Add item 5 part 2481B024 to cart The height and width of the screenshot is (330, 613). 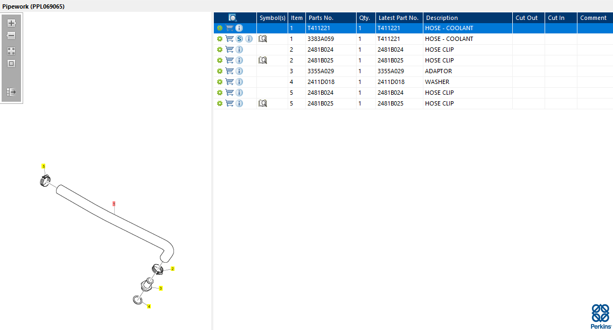229,93
